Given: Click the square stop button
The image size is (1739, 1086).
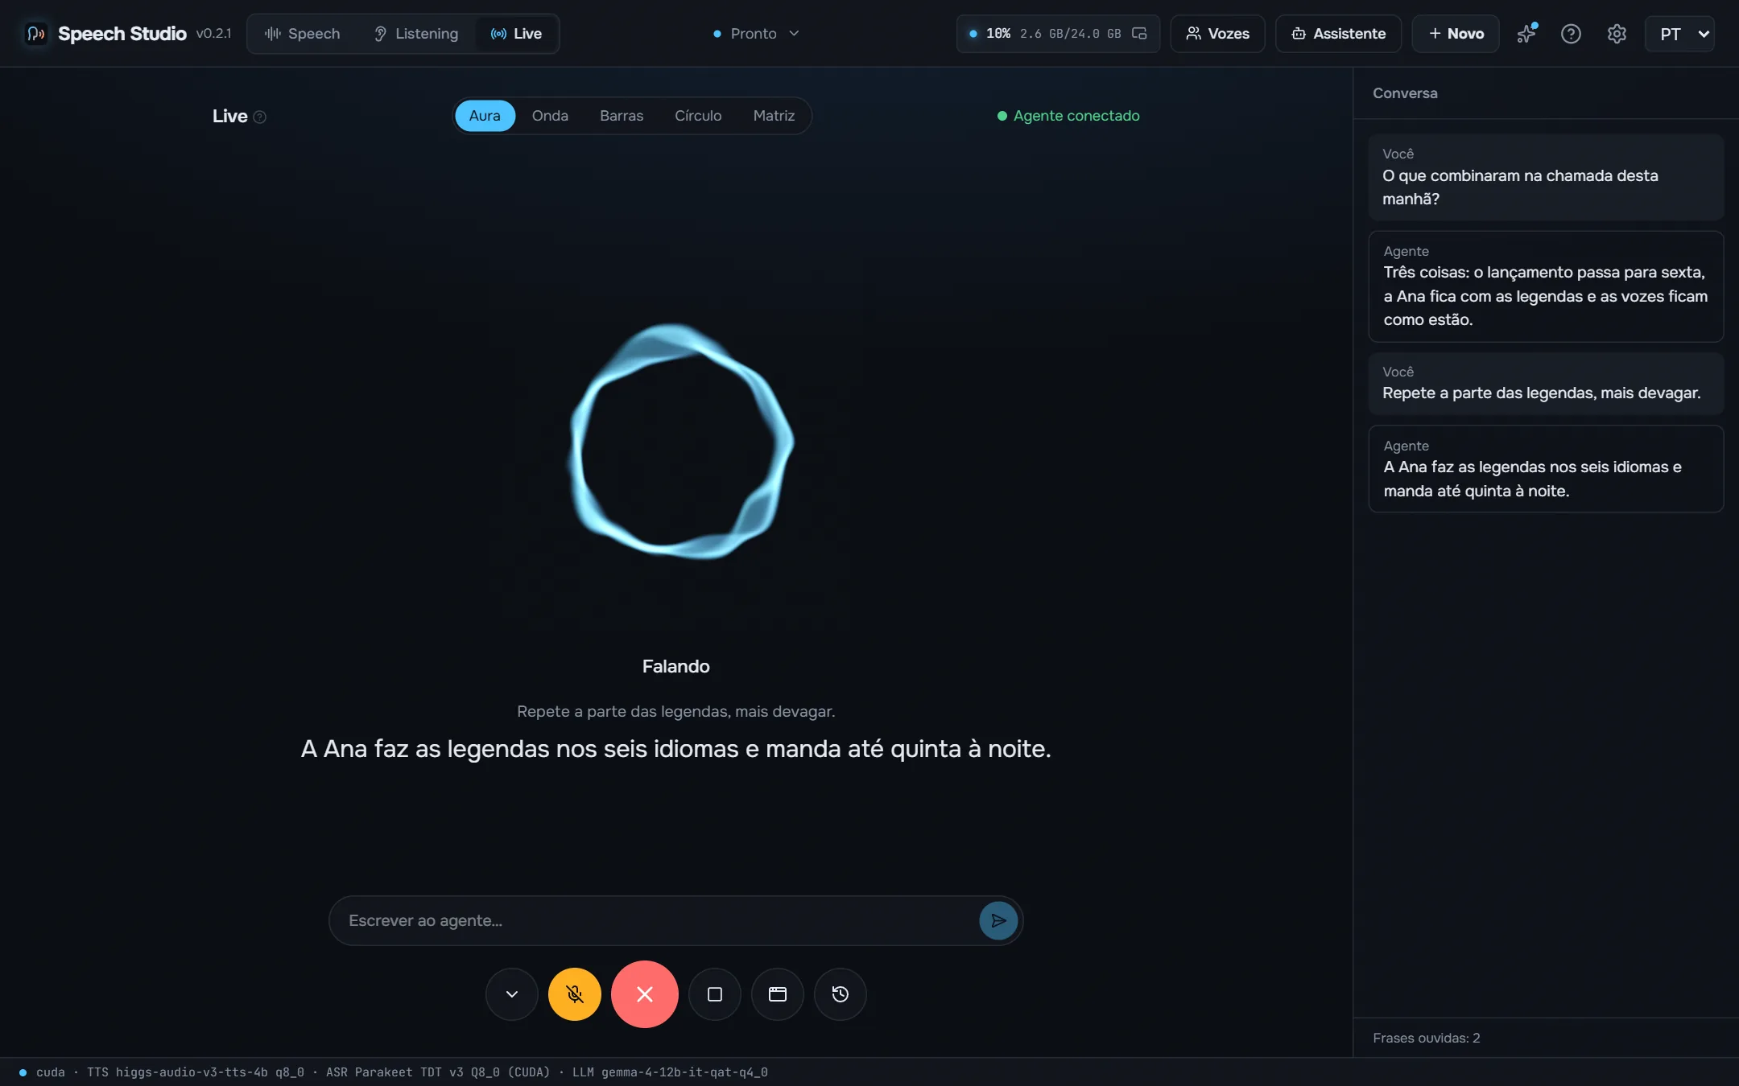Looking at the screenshot, I should point(714,994).
